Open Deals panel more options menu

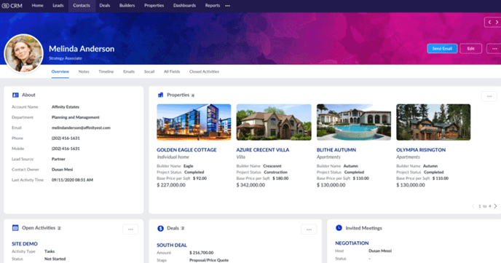coord(309,229)
